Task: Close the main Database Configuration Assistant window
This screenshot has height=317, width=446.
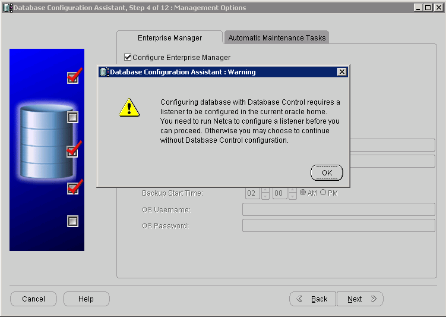Action: coord(439,8)
